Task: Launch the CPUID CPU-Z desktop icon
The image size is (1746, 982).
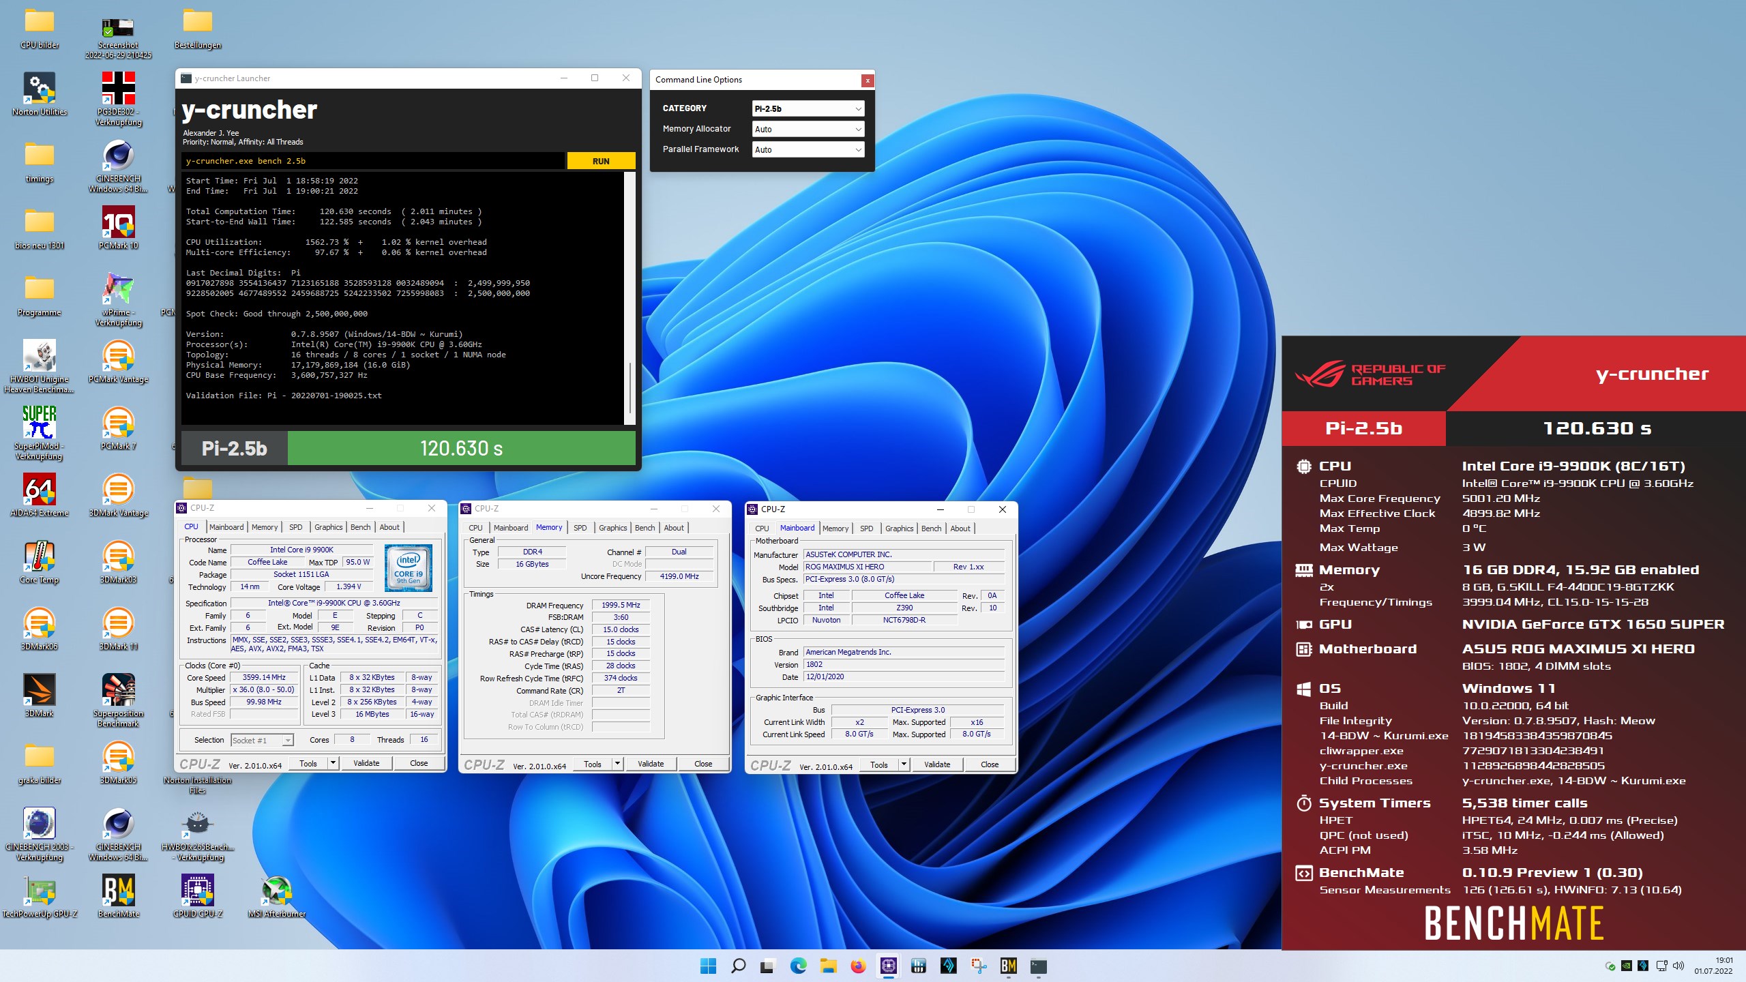Action: click(197, 896)
